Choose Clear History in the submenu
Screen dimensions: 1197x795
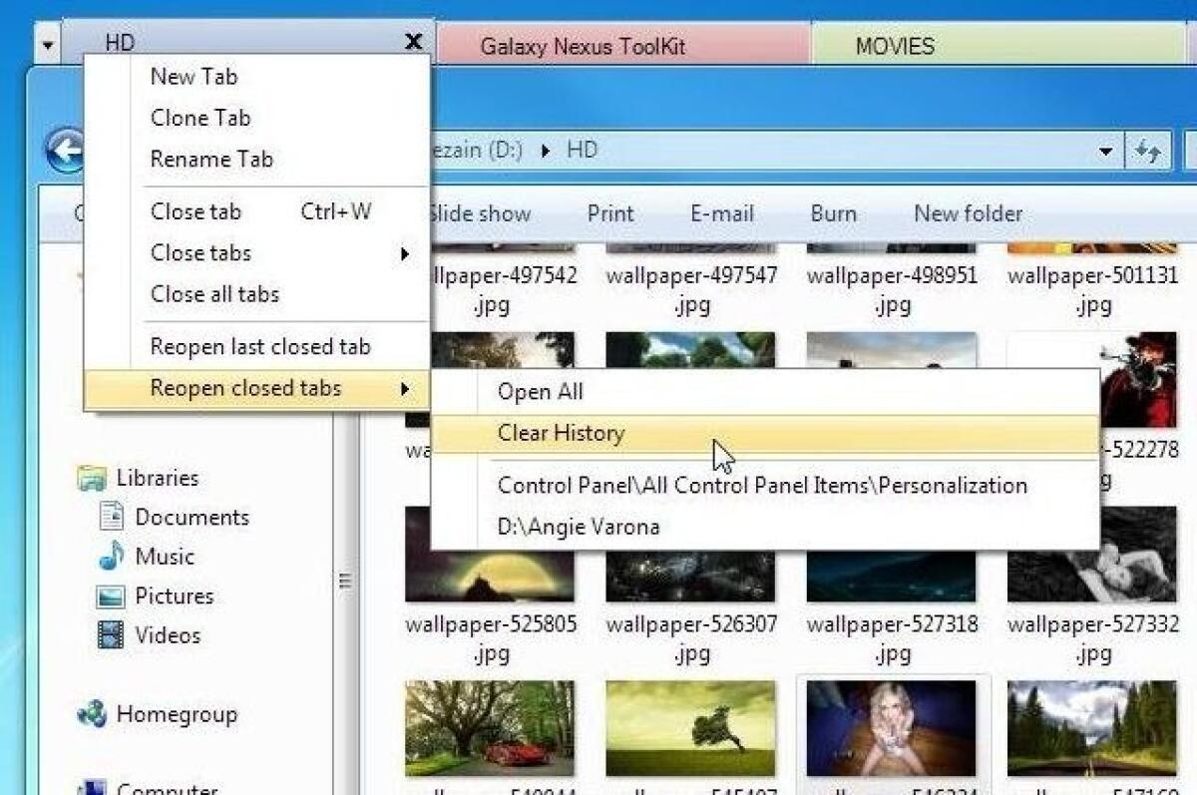click(561, 433)
